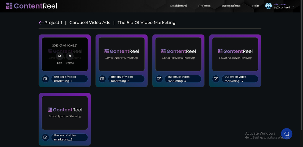Rename icon beside the era of video marketing_2

102,79
